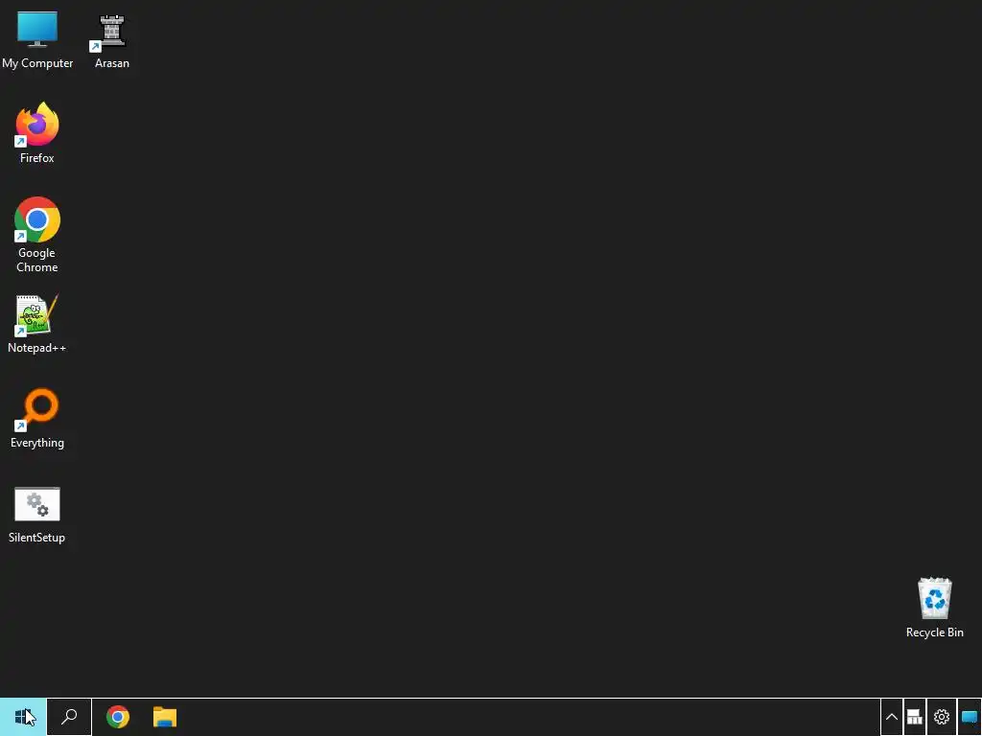Select the Arasan chess rook icon

coord(111,32)
